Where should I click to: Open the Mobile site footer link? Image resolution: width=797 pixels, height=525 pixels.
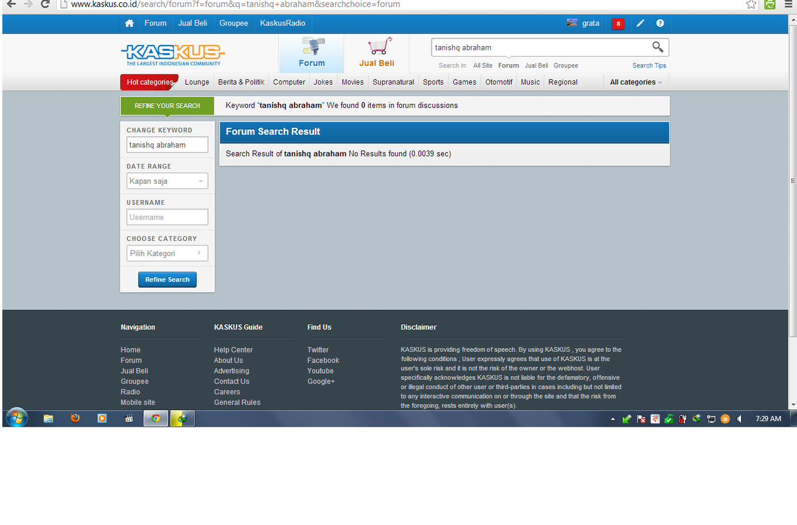coord(138,402)
